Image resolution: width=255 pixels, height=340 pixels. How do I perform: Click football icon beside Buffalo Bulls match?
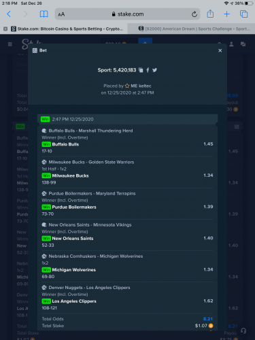(x=44, y=131)
